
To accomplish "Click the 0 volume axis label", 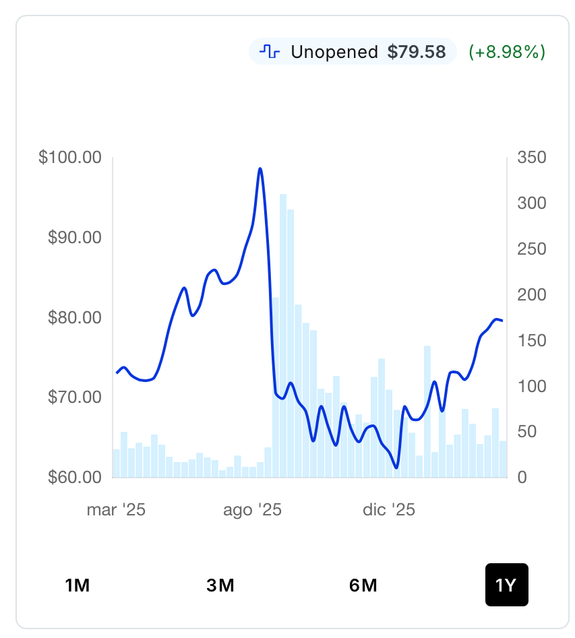I will click(x=522, y=477).
